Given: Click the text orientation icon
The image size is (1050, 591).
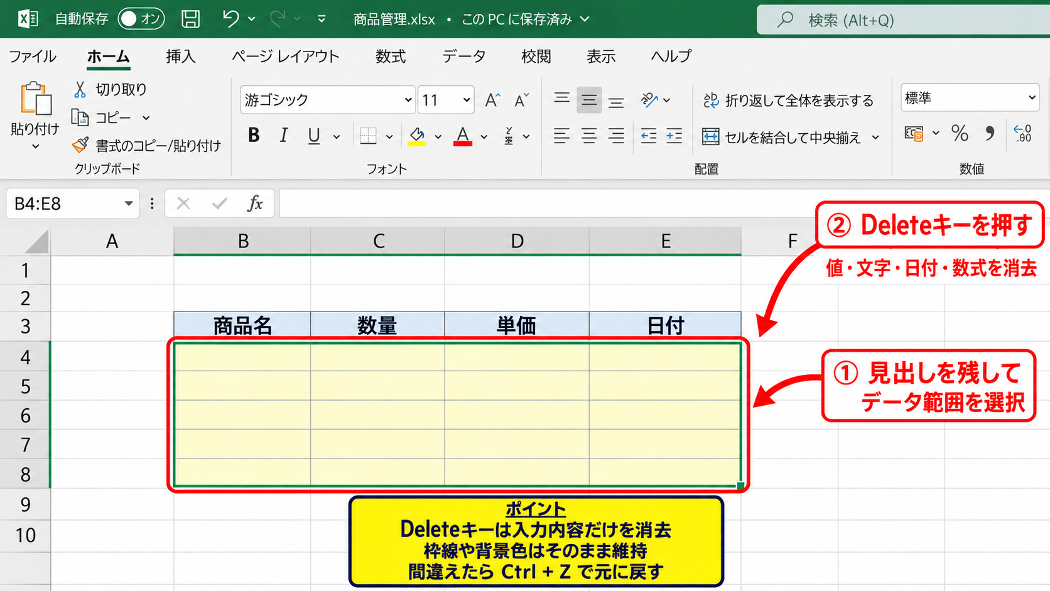Looking at the screenshot, I should tap(649, 100).
